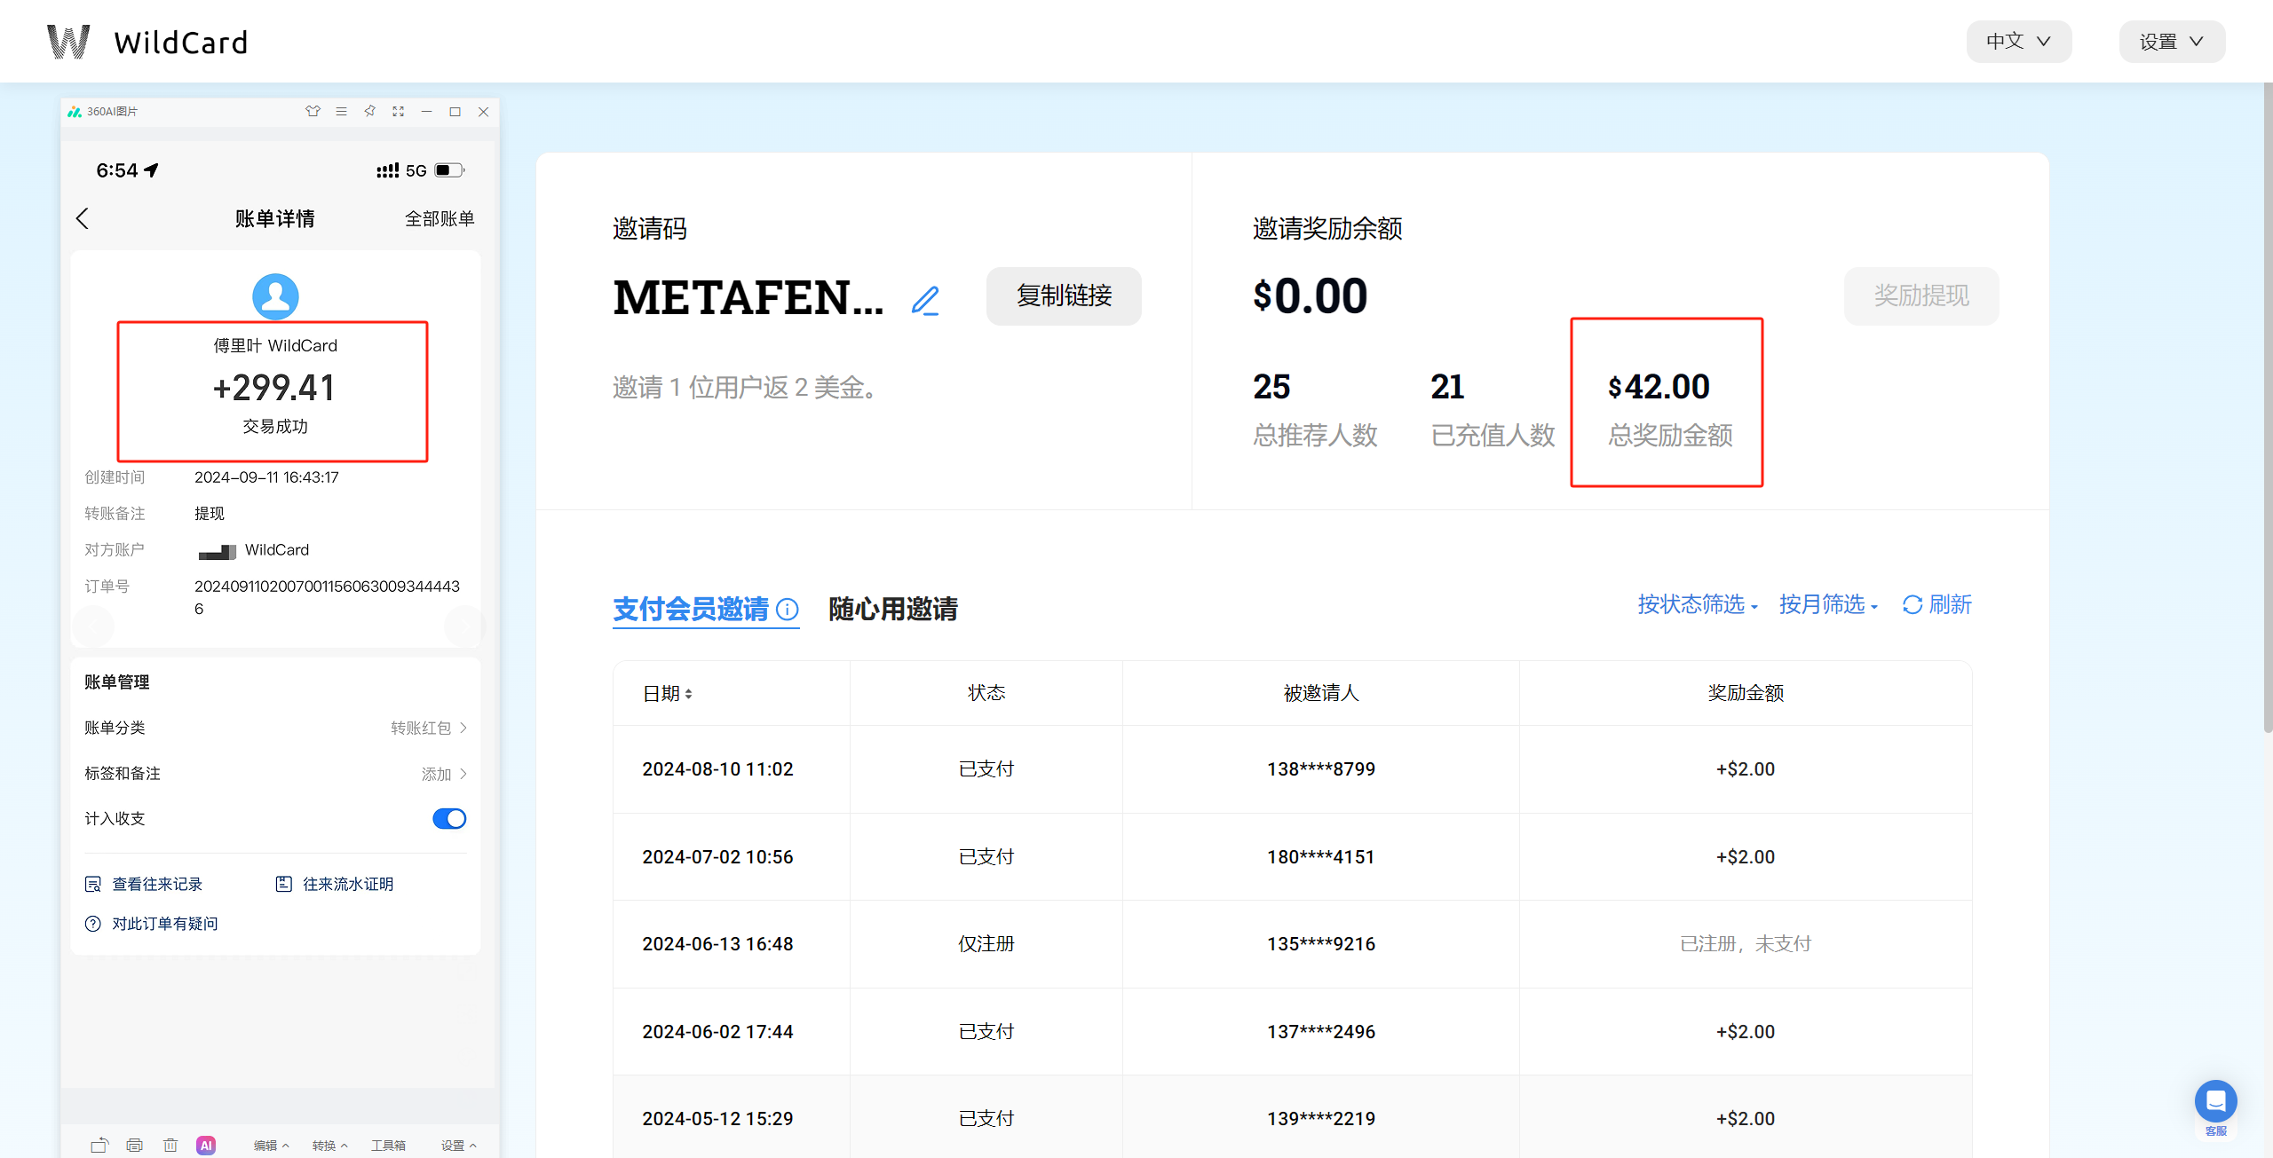The width and height of the screenshot is (2273, 1158).
Task: Click the 25 总推荐人数 value
Action: (x=1271, y=387)
